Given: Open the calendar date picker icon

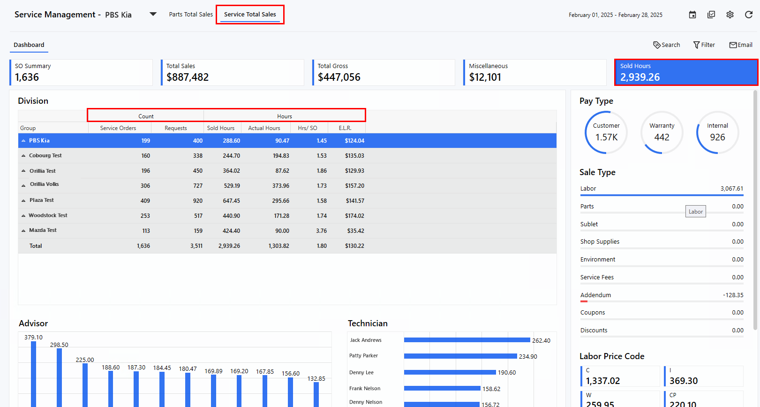Looking at the screenshot, I should coord(692,15).
